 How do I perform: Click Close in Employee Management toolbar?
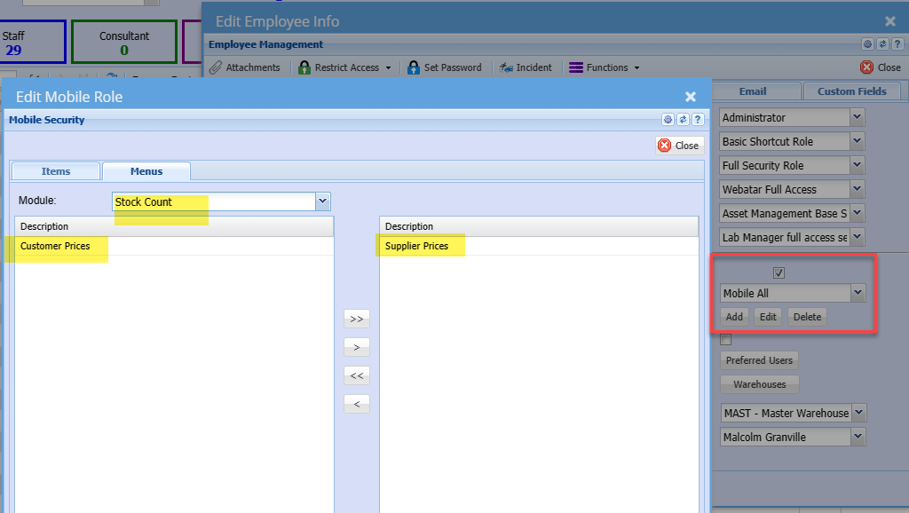click(881, 67)
